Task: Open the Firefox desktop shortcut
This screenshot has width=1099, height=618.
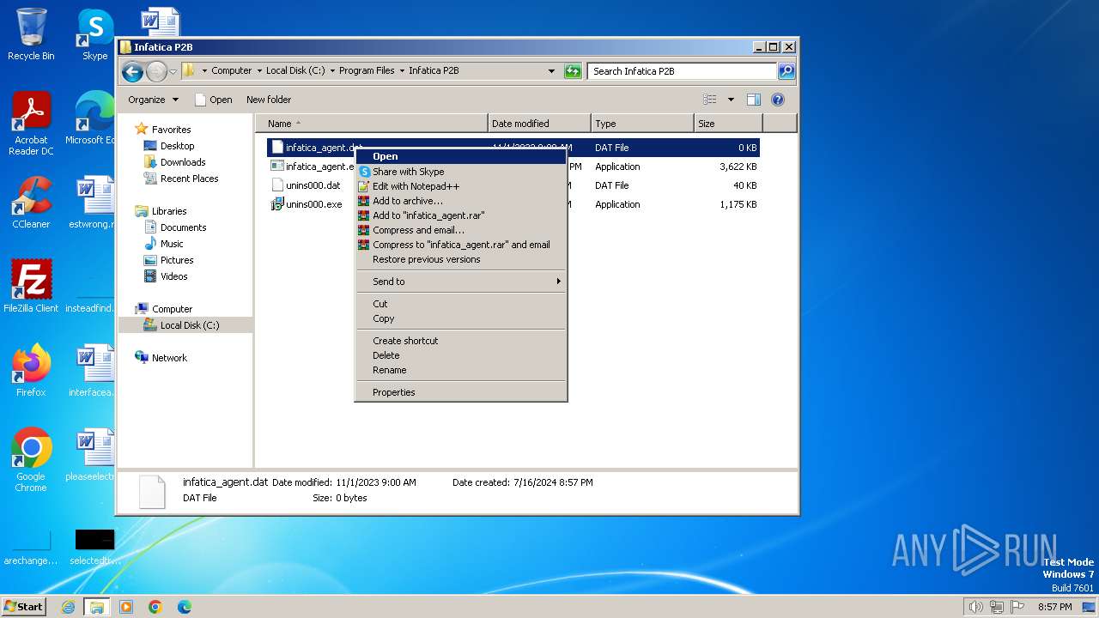Action: [x=31, y=371]
